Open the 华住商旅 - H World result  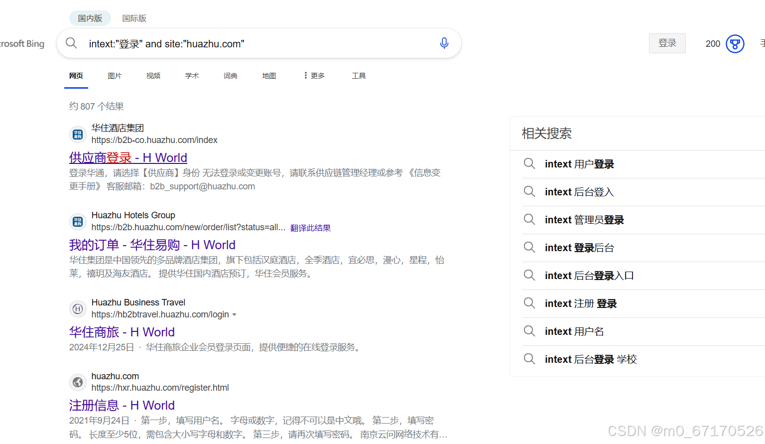122,332
